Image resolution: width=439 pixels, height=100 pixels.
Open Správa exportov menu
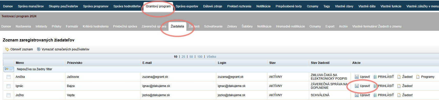point(187,6)
